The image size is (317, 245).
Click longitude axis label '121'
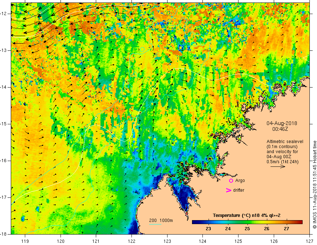[x=96, y=241]
